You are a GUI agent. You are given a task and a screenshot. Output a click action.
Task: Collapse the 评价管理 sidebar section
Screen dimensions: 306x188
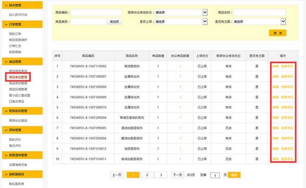(x=22, y=130)
